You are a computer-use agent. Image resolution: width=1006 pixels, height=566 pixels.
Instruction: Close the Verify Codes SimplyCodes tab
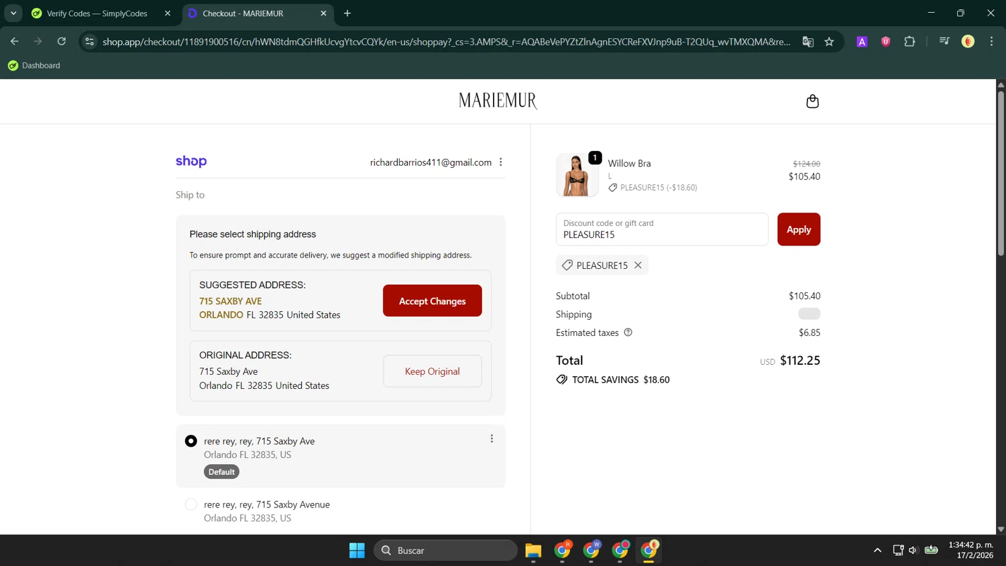coord(168,13)
